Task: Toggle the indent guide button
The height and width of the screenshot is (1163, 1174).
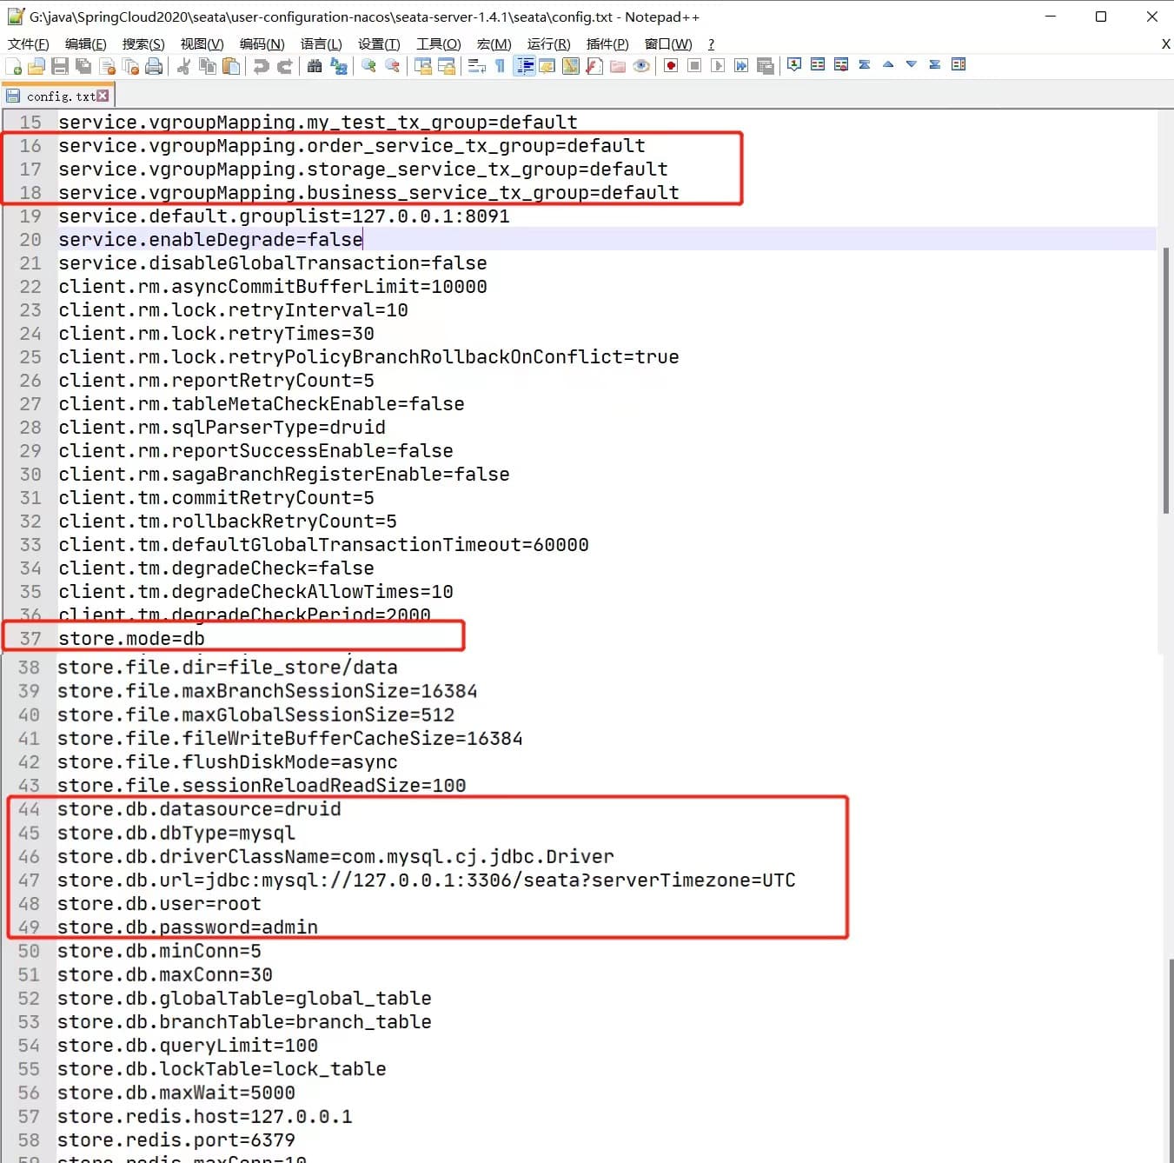Action: point(524,66)
